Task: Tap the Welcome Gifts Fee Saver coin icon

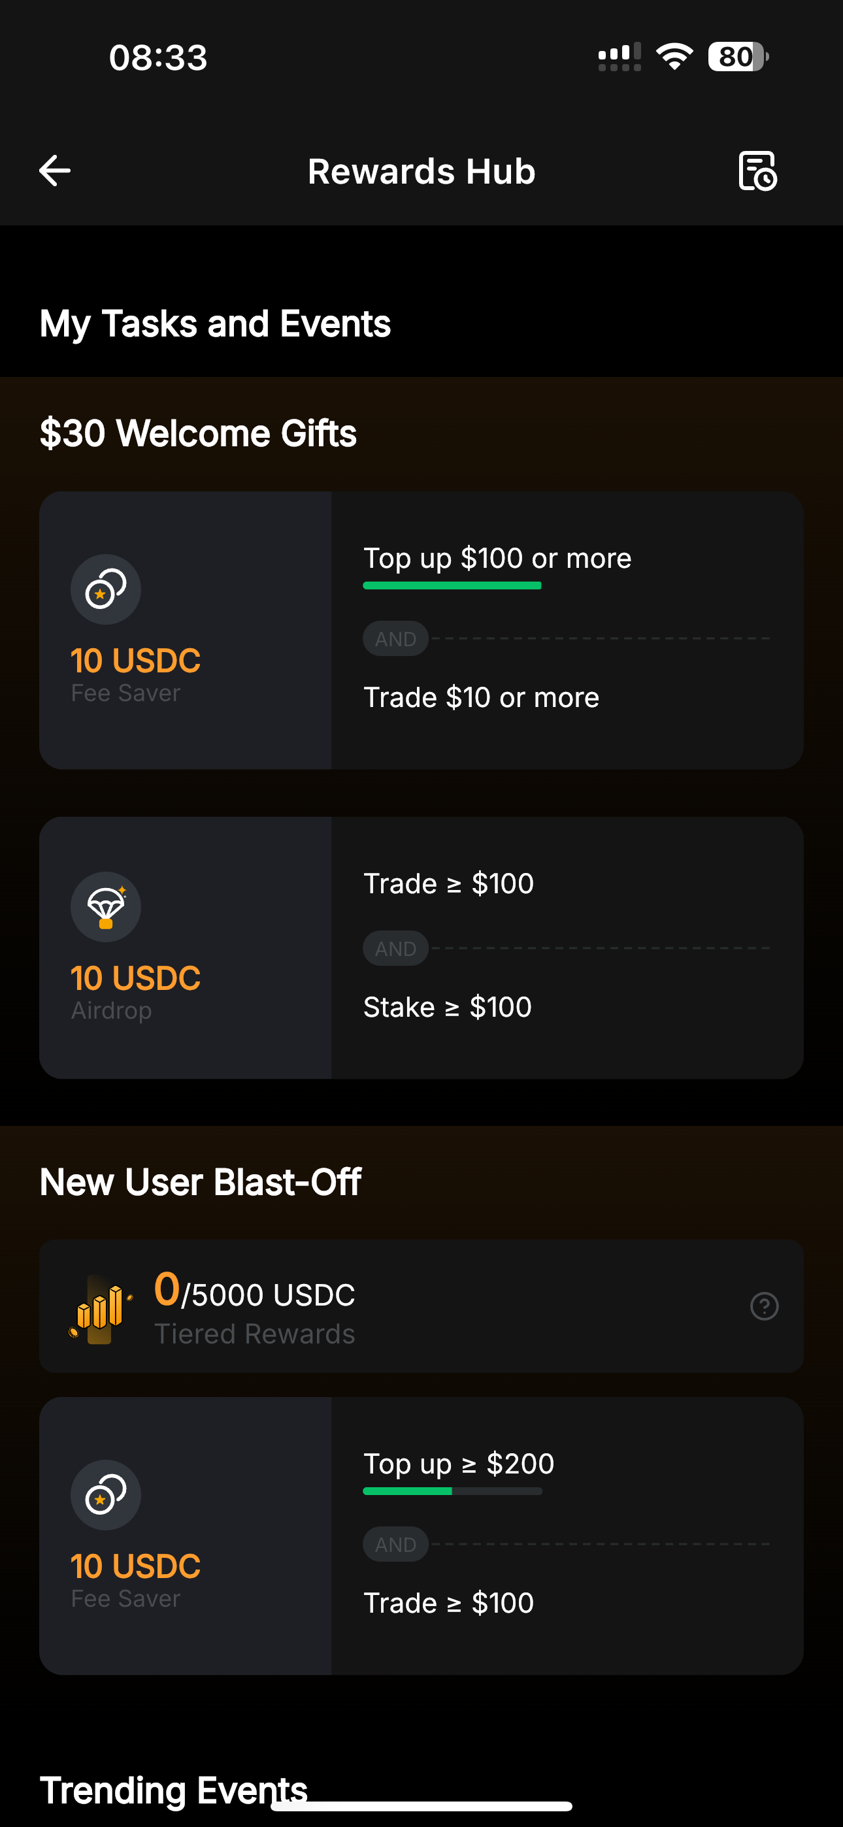Action: click(x=106, y=589)
